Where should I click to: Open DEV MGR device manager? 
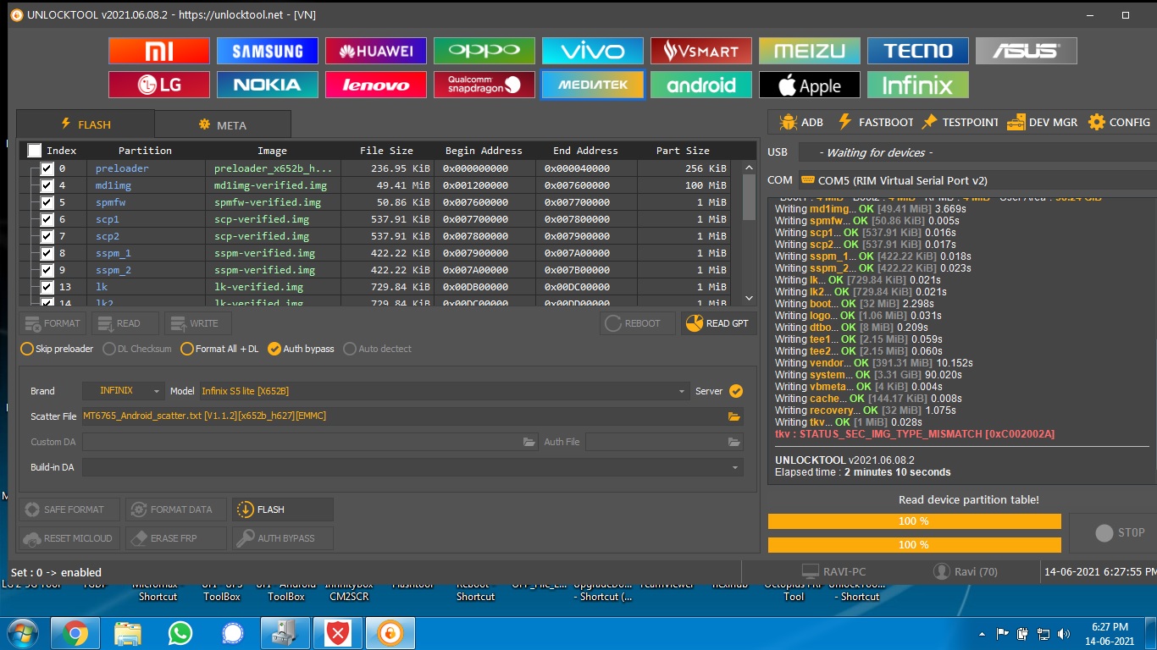coord(1042,122)
